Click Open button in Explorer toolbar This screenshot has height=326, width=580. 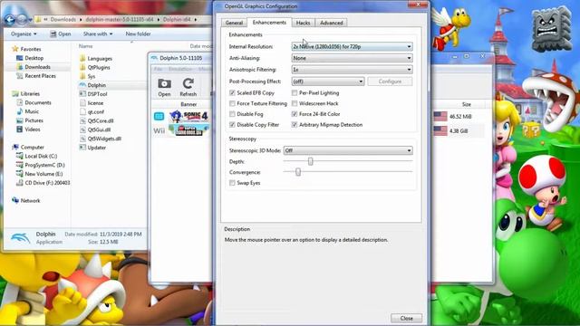(x=61, y=34)
